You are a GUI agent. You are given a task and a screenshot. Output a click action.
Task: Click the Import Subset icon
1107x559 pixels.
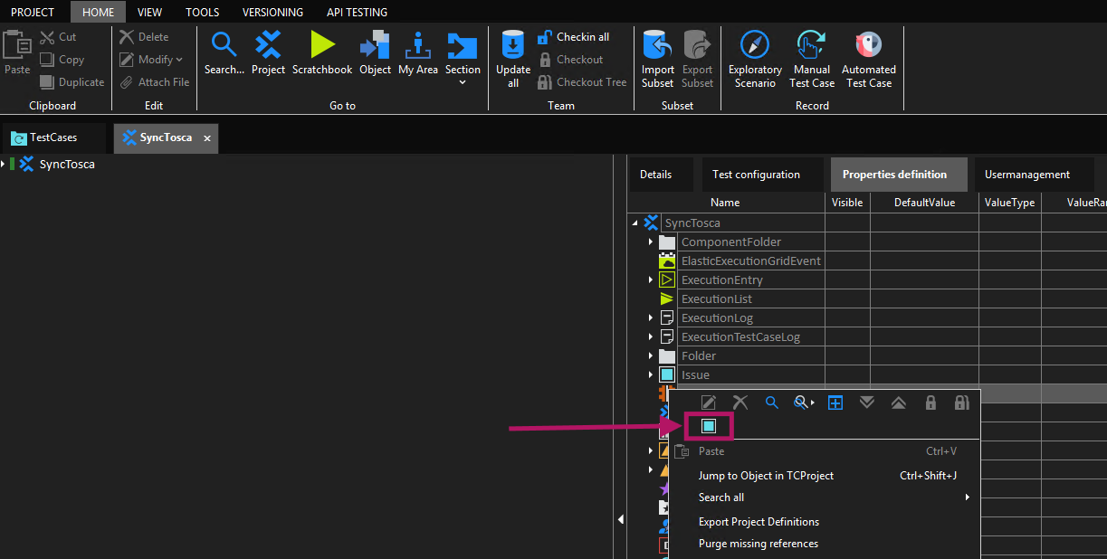[657, 45]
